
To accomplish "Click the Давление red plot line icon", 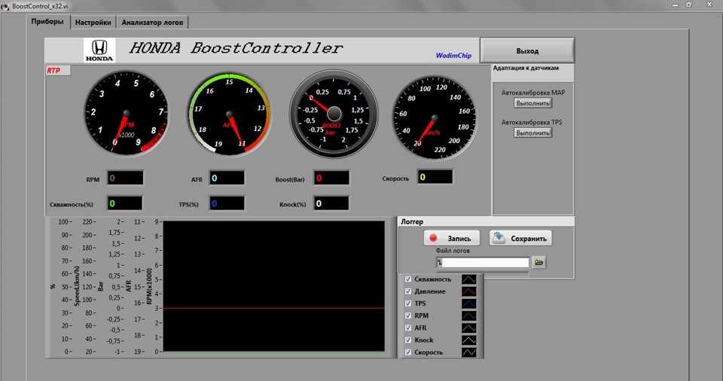I will [469, 291].
